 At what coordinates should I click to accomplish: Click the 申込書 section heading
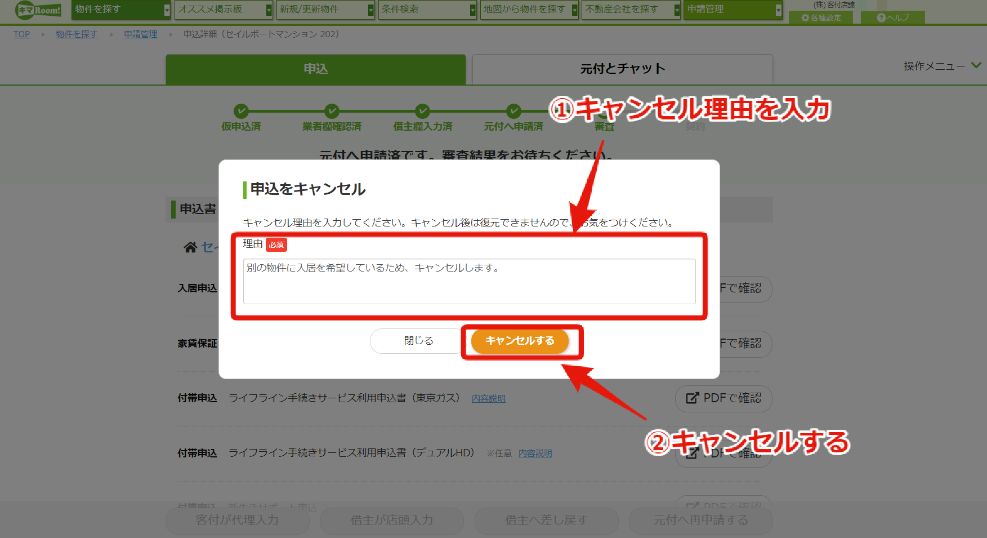(198, 209)
